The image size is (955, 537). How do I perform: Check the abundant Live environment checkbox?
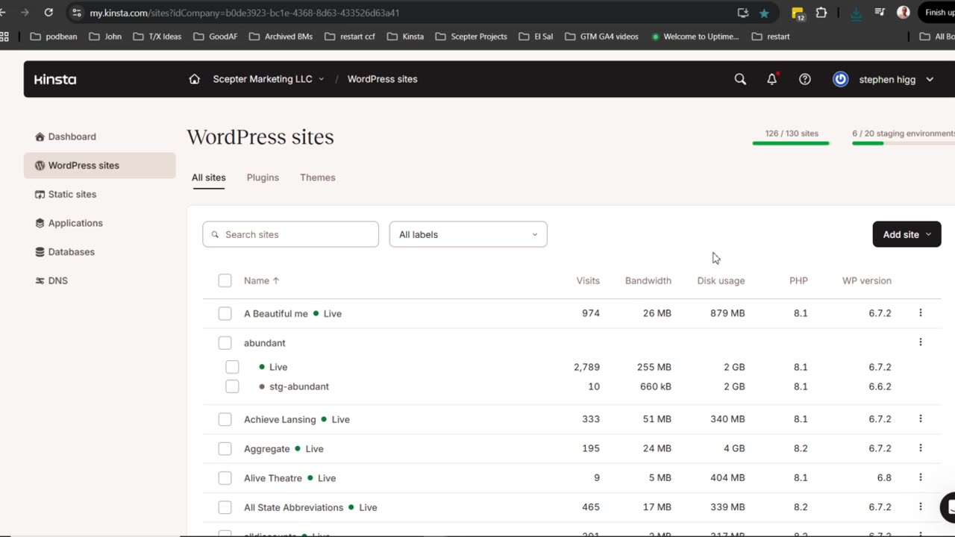click(x=232, y=367)
